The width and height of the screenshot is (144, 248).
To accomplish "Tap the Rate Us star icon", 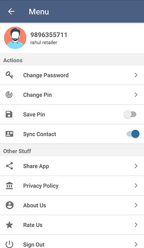I will 9,225.
